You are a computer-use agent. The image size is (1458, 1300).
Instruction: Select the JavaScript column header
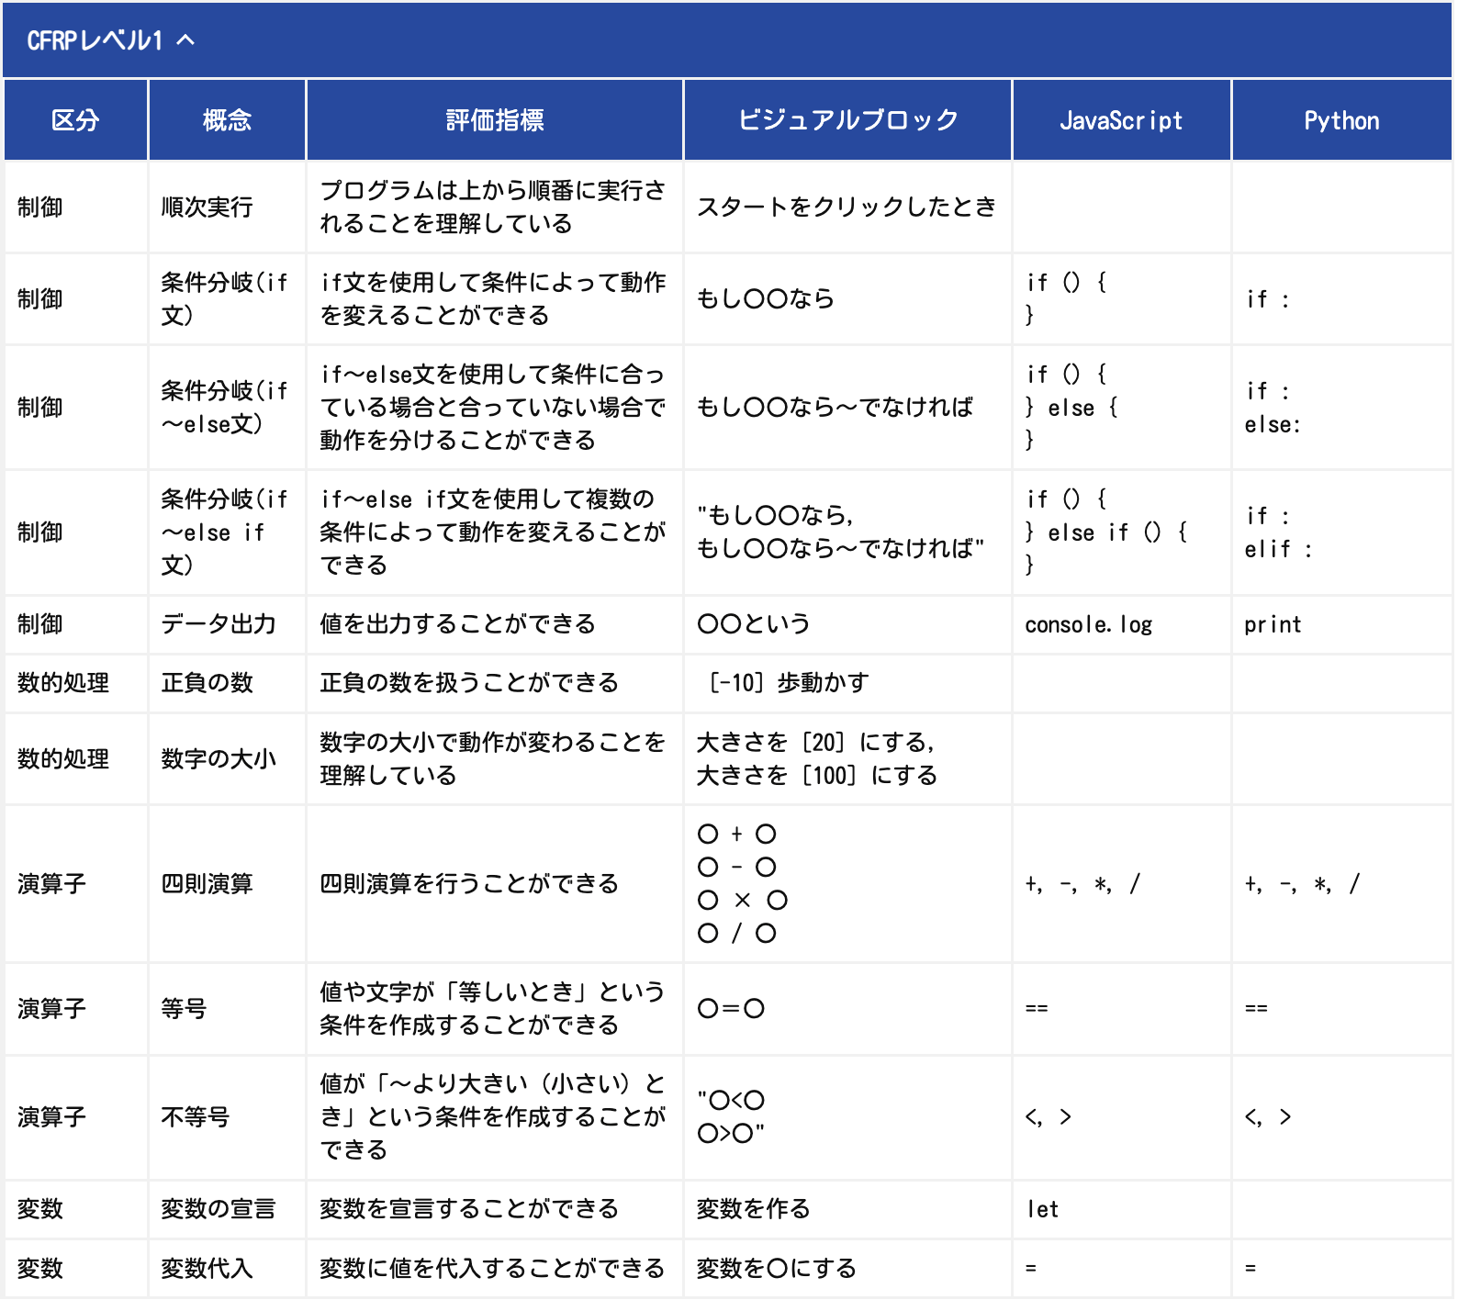1120,120
